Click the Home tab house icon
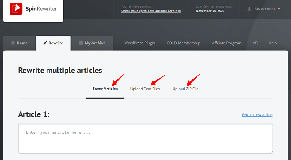This screenshot has height=160, width=291. click(13, 43)
